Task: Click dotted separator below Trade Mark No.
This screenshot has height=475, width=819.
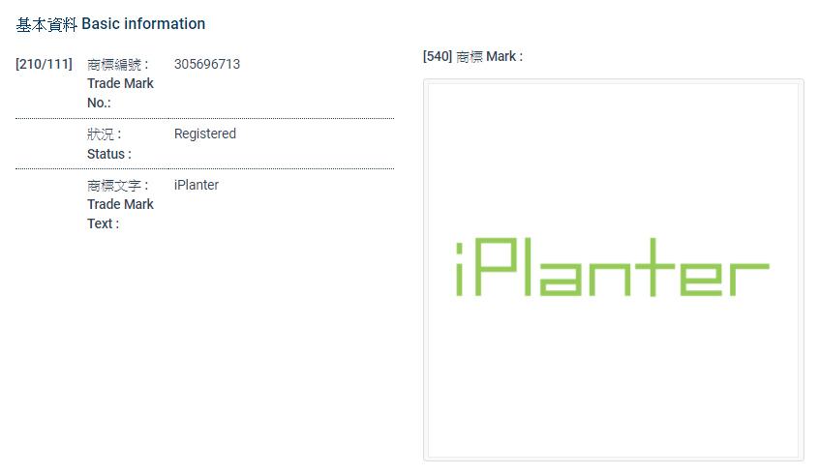Action: pos(204,118)
